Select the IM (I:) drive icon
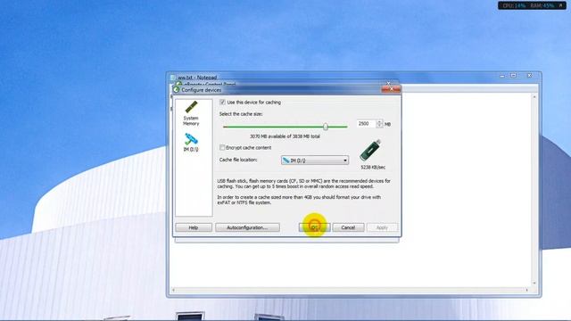The width and height of the screenshot is (571, 321). [191, 143]
